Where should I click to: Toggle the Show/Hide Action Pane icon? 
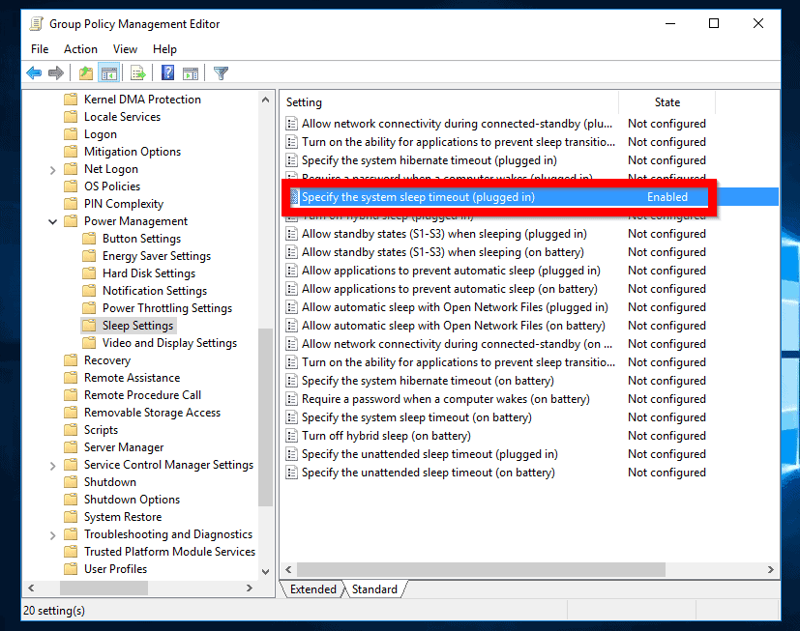click(191, 73)
